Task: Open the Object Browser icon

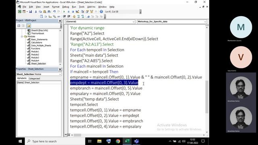Action: tap(92, 12)
